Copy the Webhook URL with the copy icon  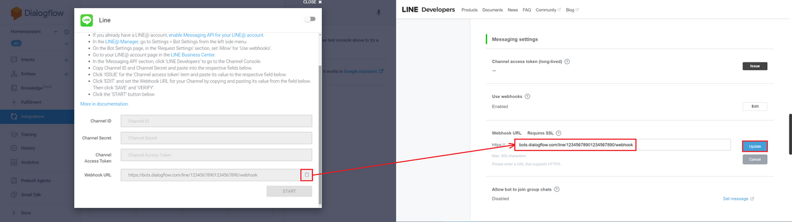(x=307, y=175)
